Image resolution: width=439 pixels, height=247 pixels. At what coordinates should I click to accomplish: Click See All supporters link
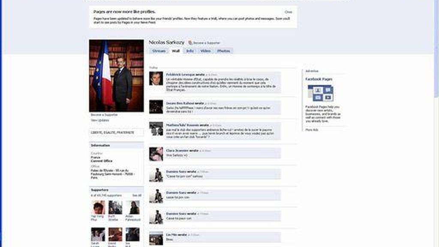(137, 195)
